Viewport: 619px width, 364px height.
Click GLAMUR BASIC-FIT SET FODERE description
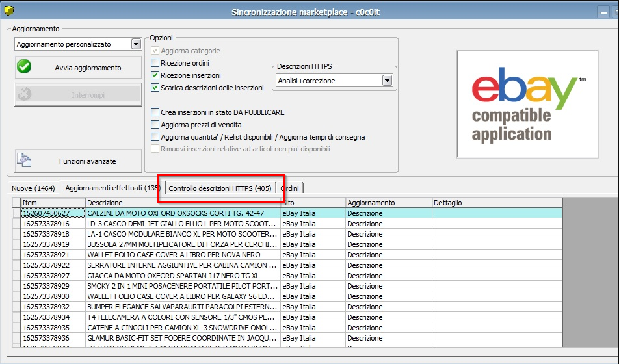[183, 338]
